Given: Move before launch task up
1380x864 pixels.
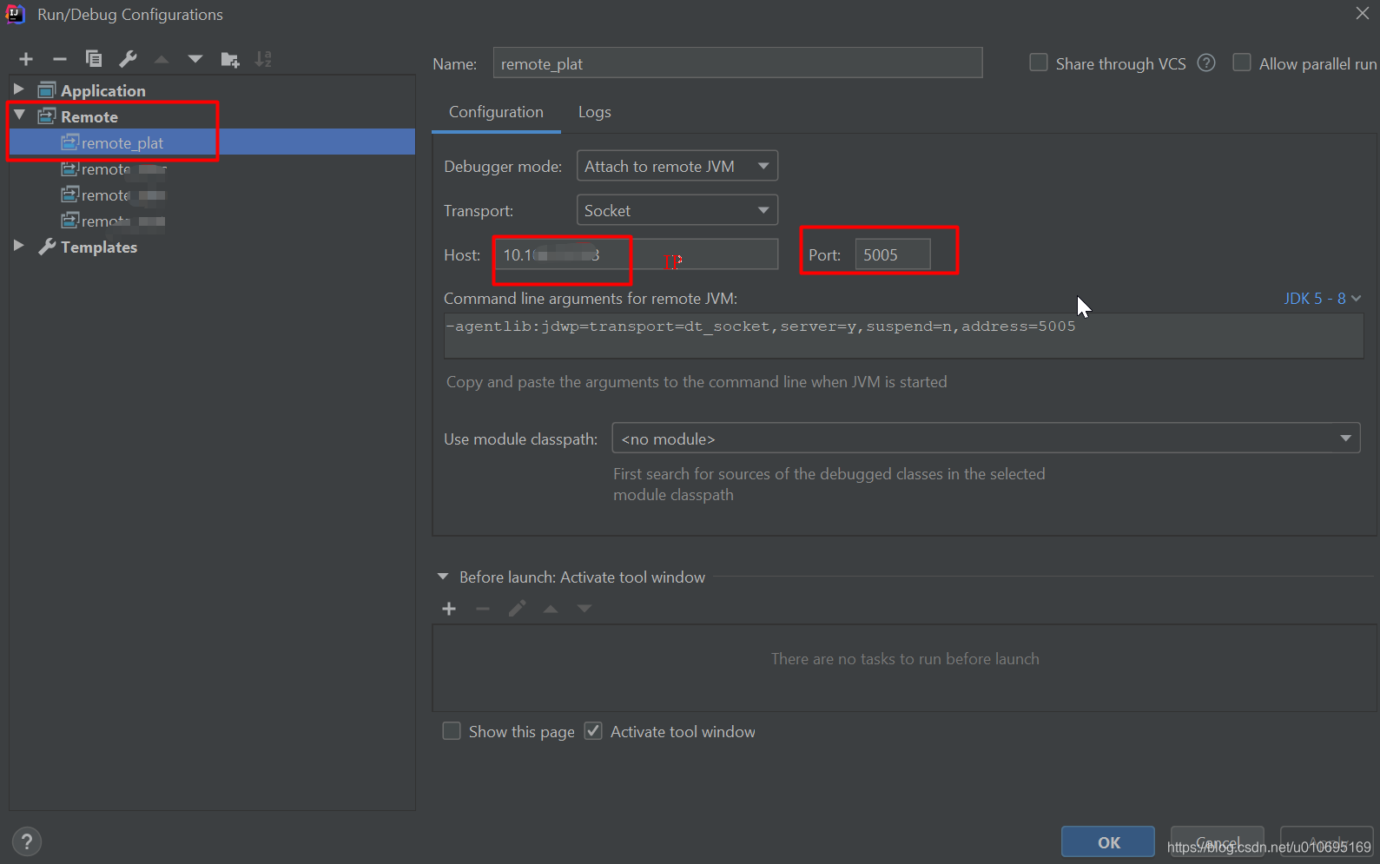Looking at the screenshot, I should [551, 609].
